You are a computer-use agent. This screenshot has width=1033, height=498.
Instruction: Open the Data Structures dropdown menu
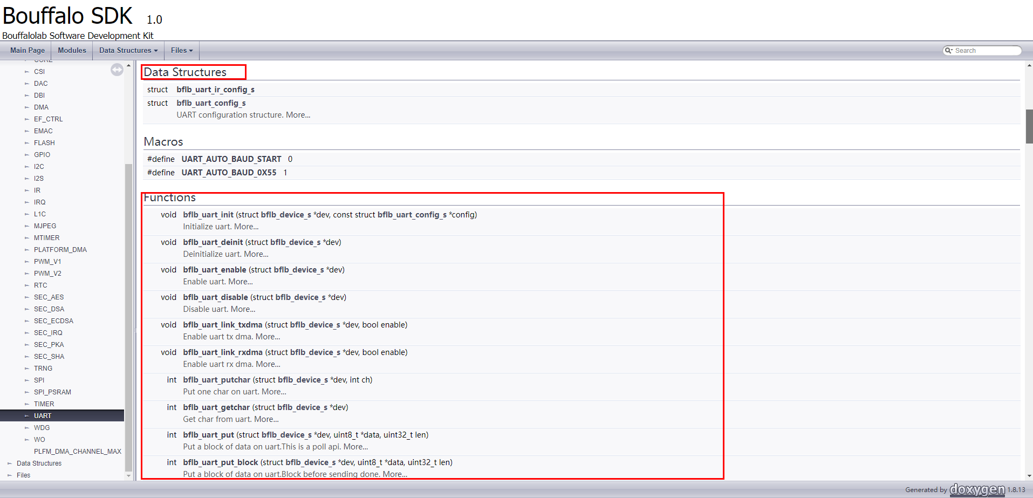pos(128,50)
